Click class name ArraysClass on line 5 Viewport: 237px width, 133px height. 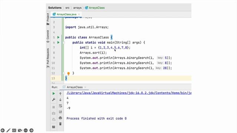coord(99,37)
